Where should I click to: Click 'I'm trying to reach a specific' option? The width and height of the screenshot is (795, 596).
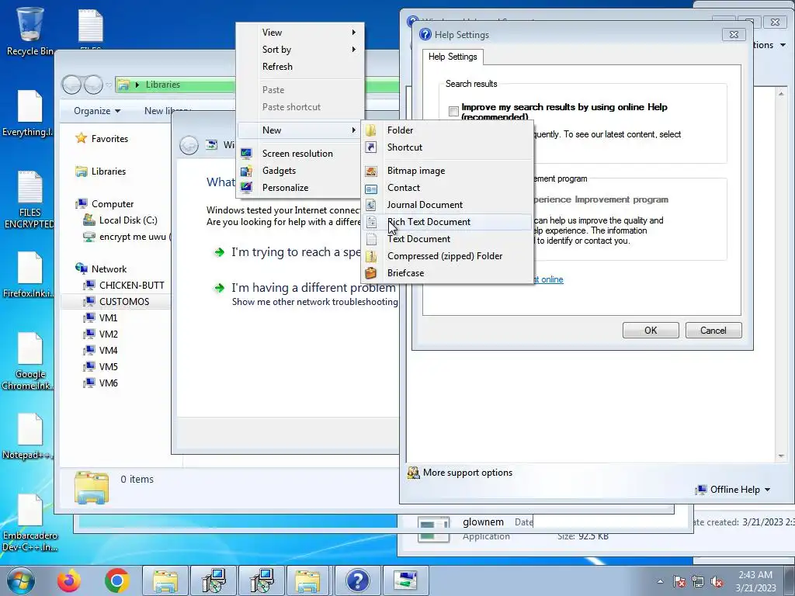296,252
